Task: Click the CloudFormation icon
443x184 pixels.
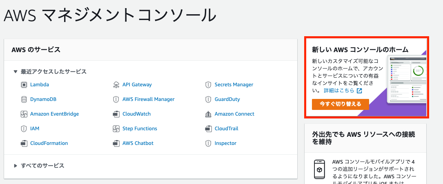Action: [24, 143]
